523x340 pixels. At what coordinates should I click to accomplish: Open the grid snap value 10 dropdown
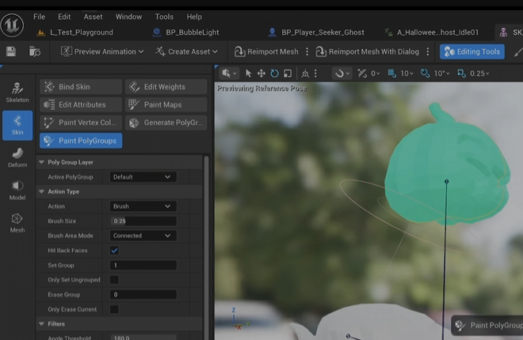coord(407,74)
